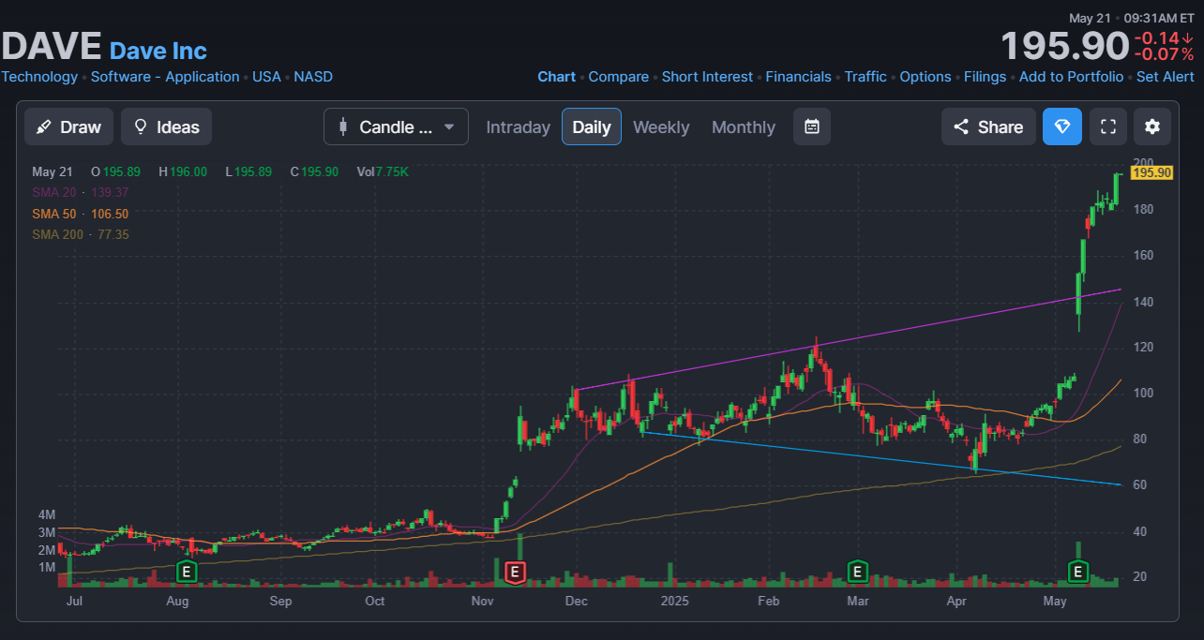Click the red November earnings E marker
The image size is (1204, 640).
coord(514,572)
